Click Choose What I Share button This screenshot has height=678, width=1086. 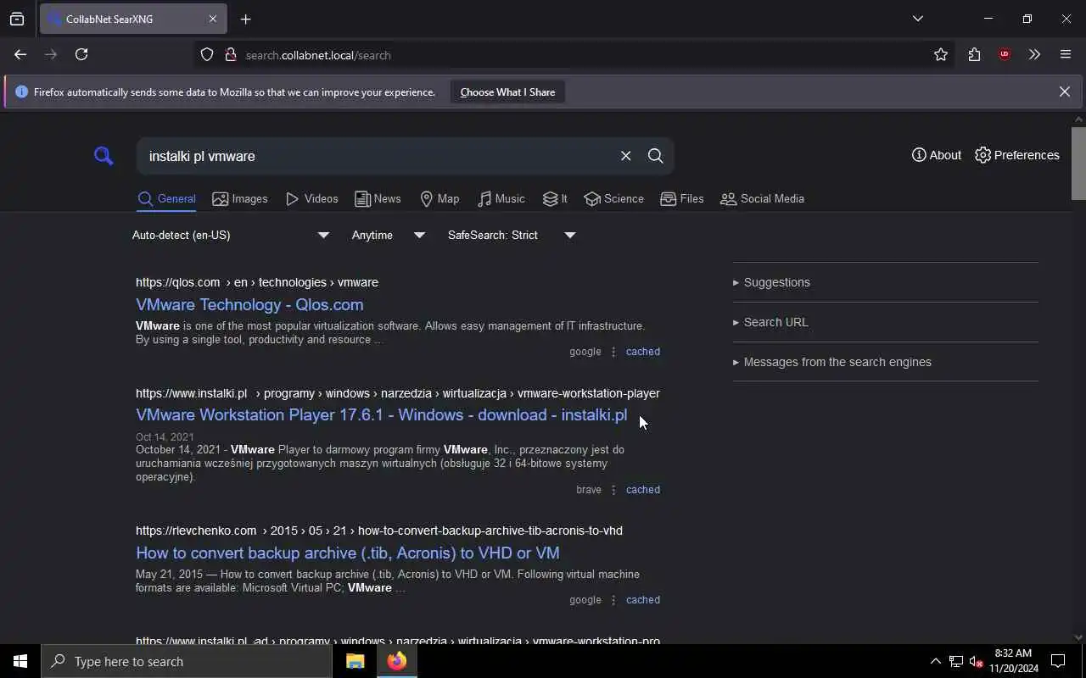507,92
